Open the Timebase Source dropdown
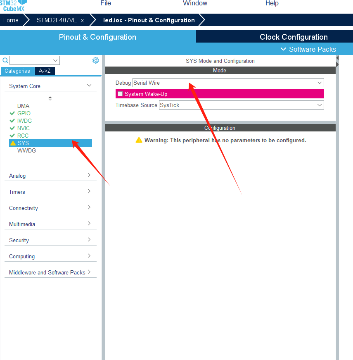353x360 pixels. [x=241, y=105]
